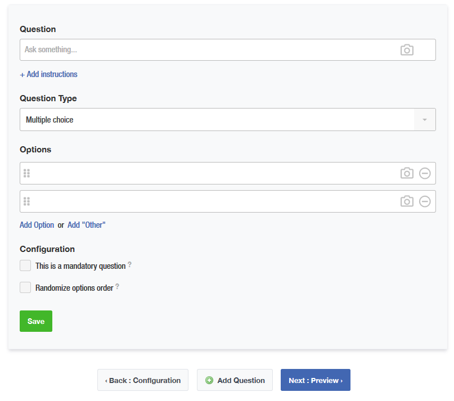Click the Add Option link
Image resolution: width=454 pixels, height=401 pixels.
(37, 225)
